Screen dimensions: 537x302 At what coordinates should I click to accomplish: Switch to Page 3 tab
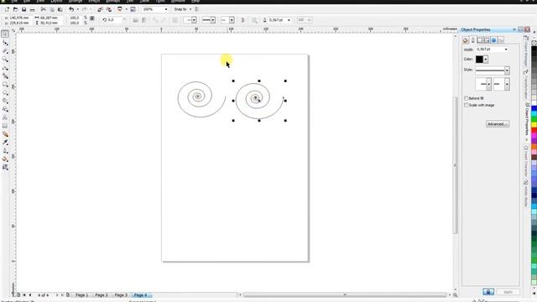(121, 294)
